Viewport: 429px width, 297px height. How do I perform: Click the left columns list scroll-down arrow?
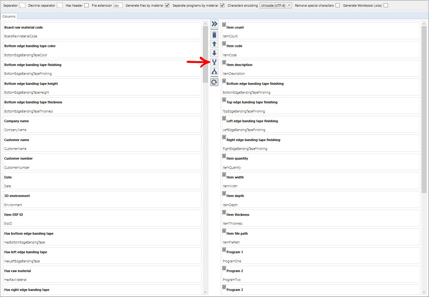point(205,292)
